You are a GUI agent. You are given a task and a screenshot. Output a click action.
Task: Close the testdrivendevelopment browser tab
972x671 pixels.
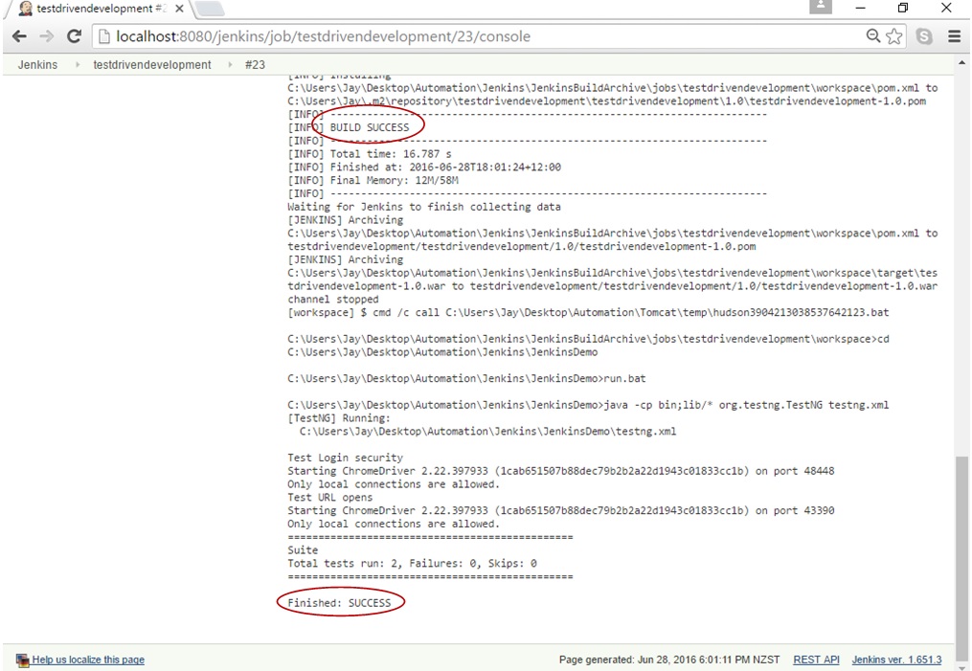pyautogui.click(x=180, y=9)
